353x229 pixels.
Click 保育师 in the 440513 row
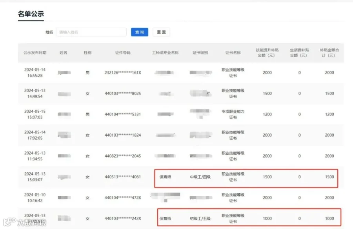[165, 177]
